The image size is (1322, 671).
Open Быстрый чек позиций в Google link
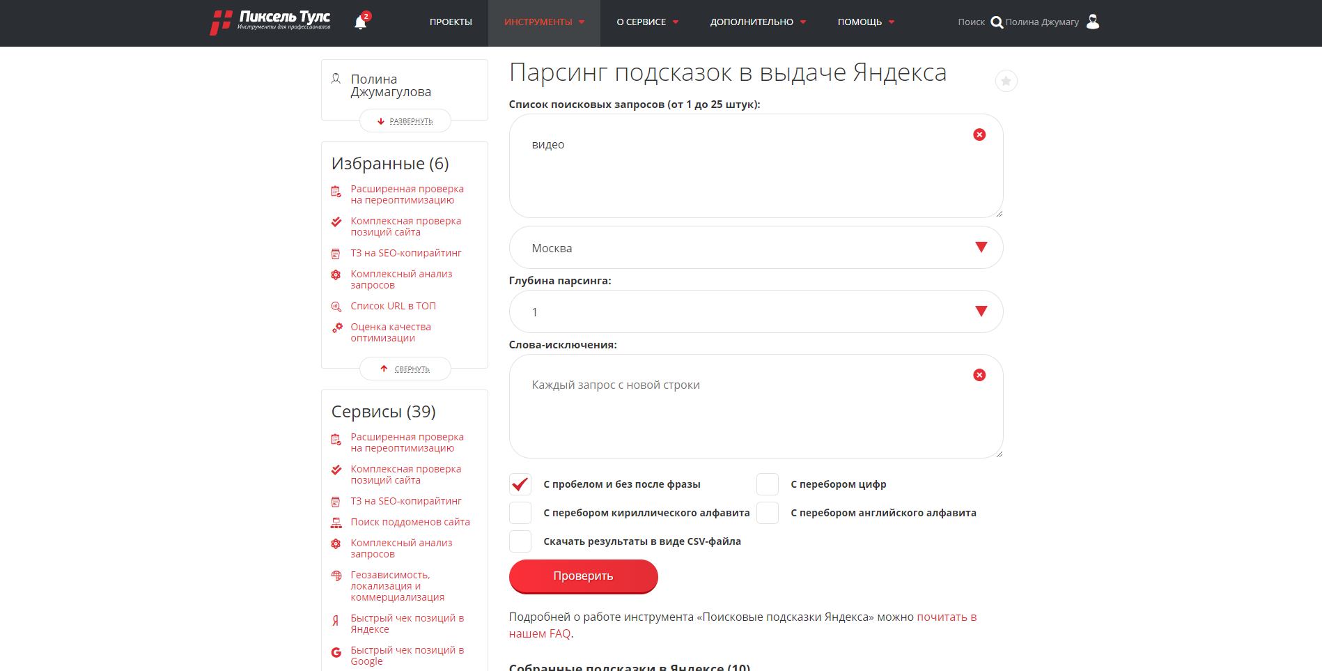pyautogui.click(x=407, y=656)
